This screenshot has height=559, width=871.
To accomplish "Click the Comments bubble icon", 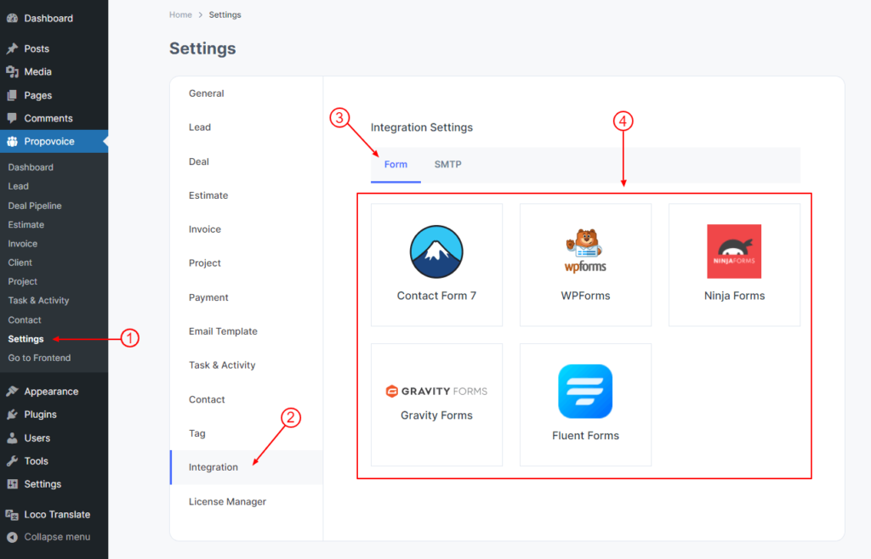I will point(12,118).
